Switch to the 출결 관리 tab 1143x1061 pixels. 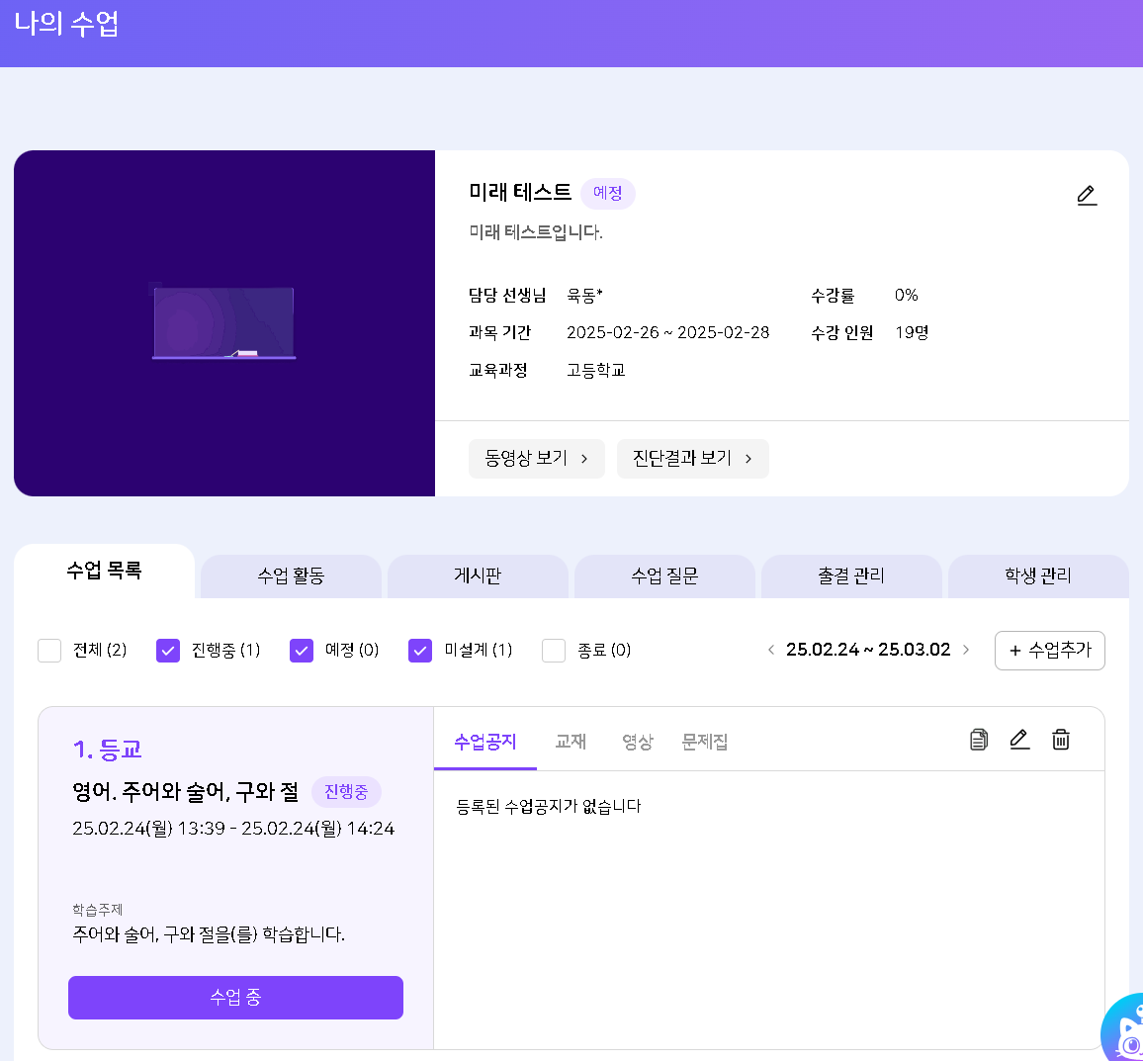click(850, 575)
